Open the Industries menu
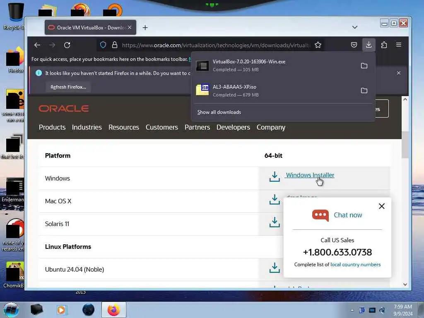The image size is (424, 318). [x=87, y=128]
